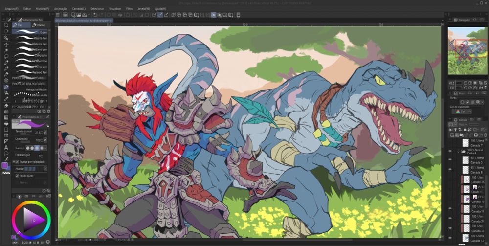
Task: Click the Zoom in icon in Navigator
Action: point(470,83)
